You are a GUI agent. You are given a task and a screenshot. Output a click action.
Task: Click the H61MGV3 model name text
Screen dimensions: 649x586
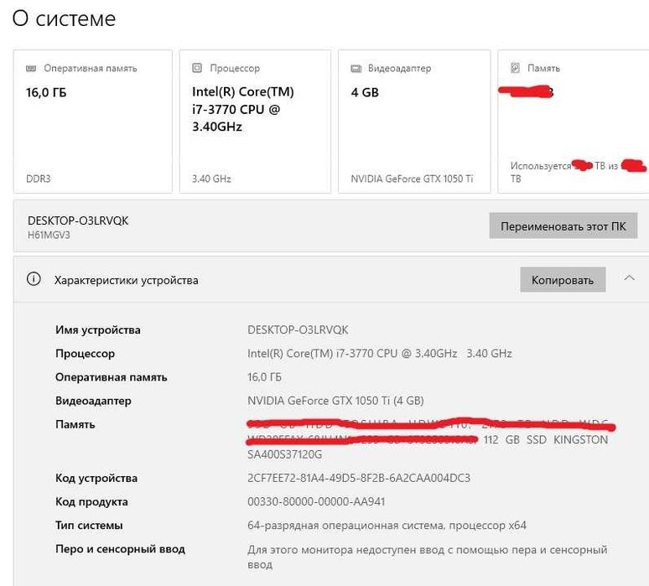pyautogui.click(x=49, y=235)
